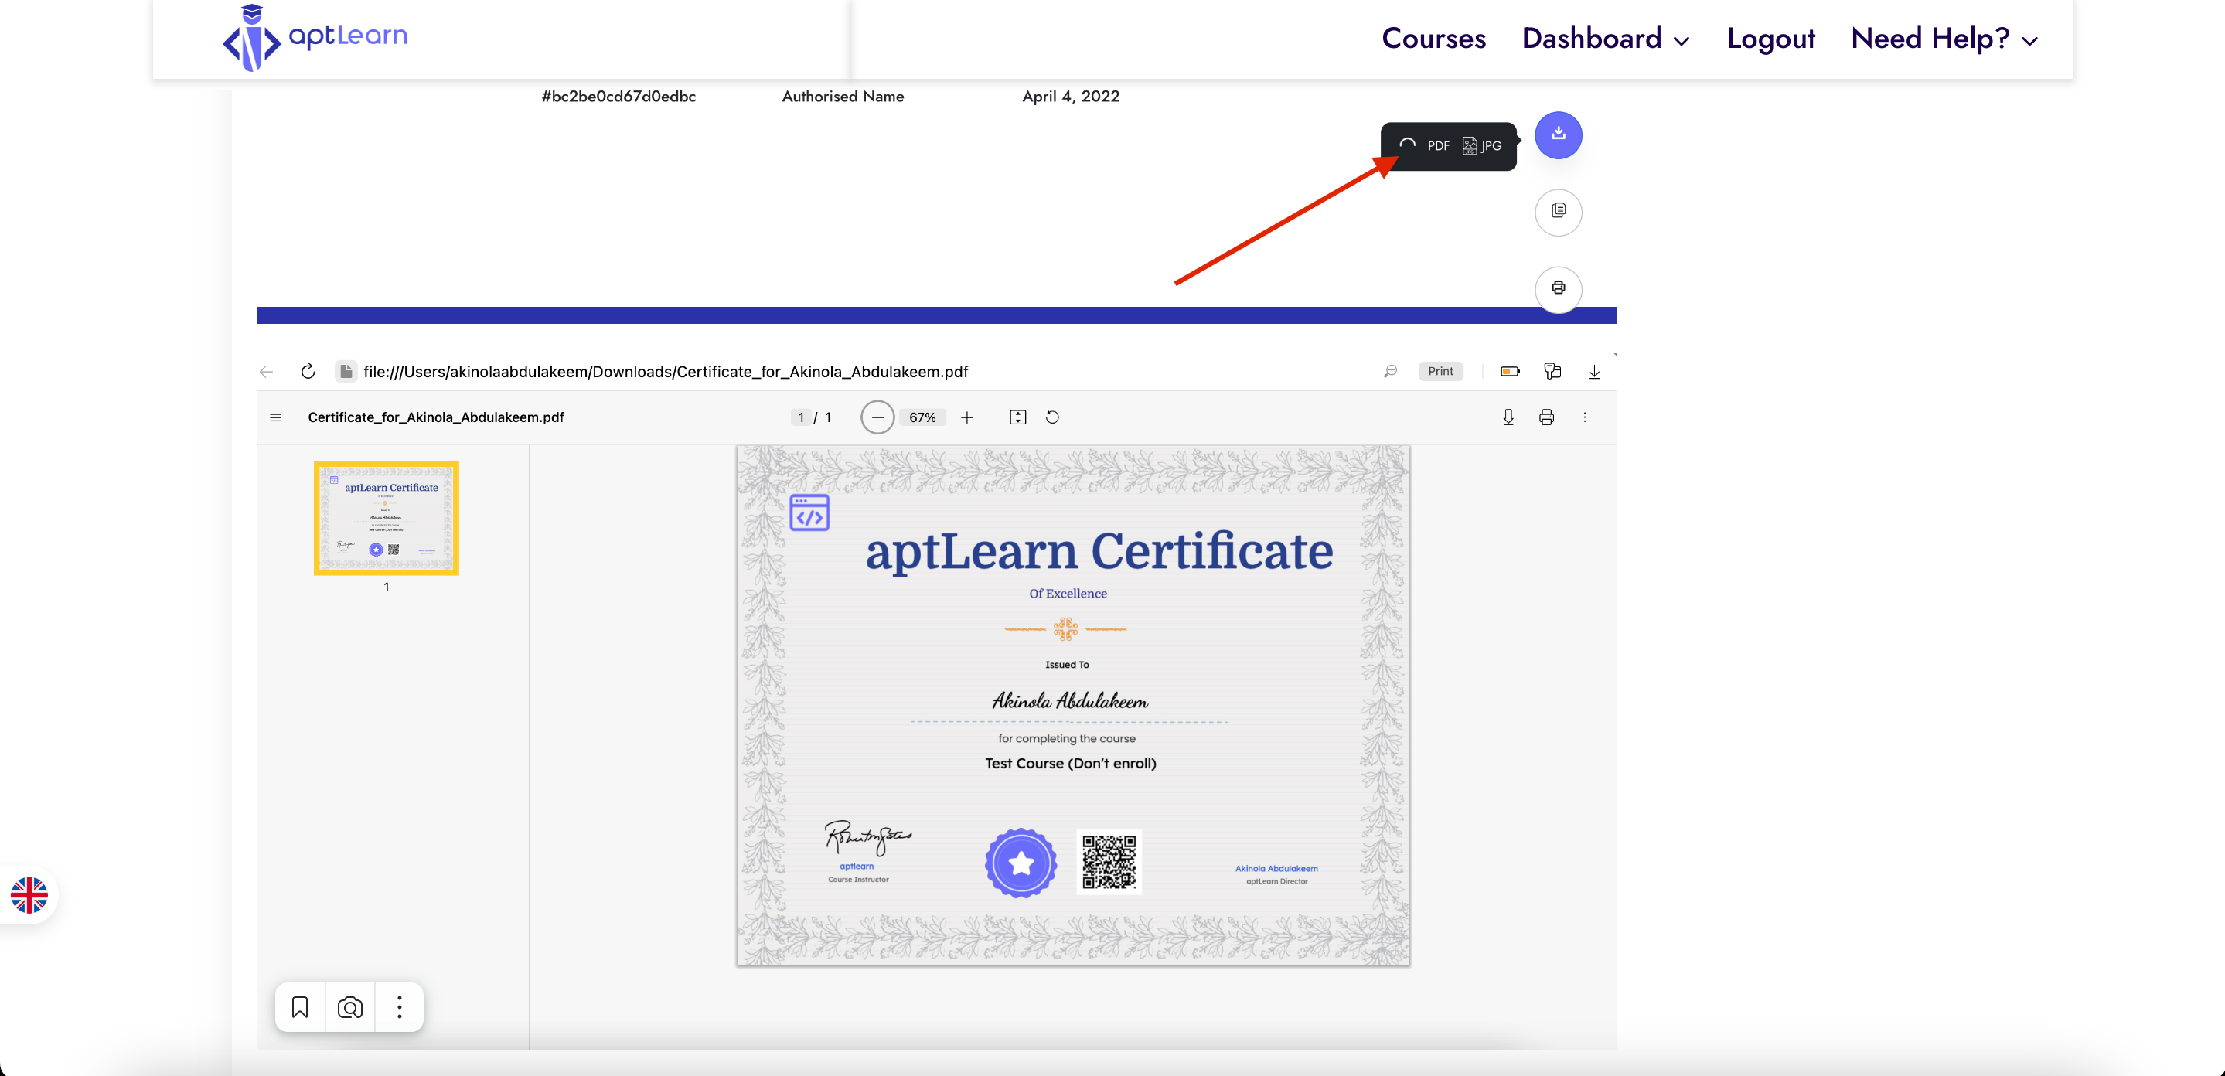Rotate the PDF counterclockwise
Viewport: 2225px width, 1076px height.
pyautogui.click(x=1052, y=417)
